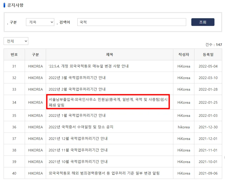Viewport: 225px width, 182px height.
Task: Click row number 33
Action: tap(14, 90)
